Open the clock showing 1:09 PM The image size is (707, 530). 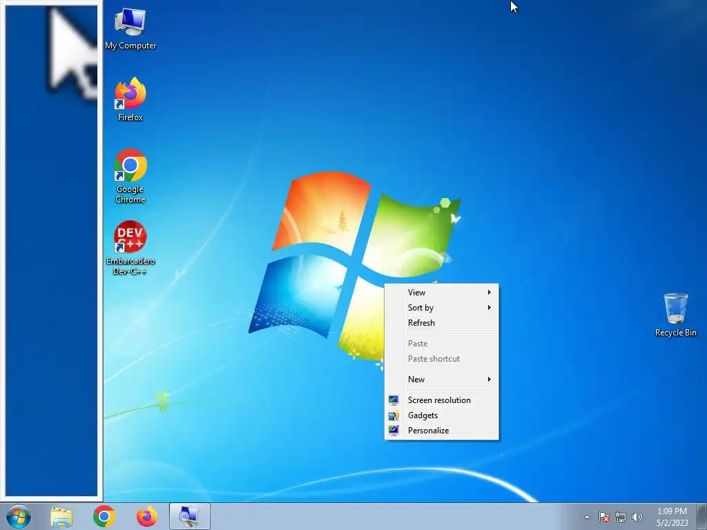pyautogui.click(x=672, y=516)
